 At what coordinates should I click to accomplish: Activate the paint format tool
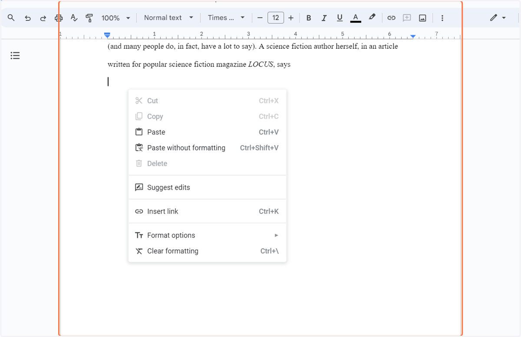(x=89, y=18)
